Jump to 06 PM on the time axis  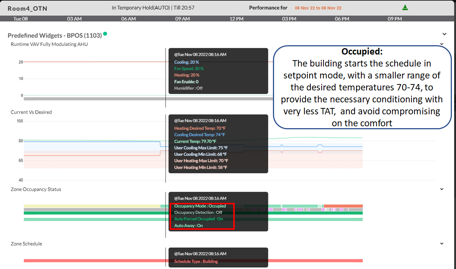pos(342,19)
